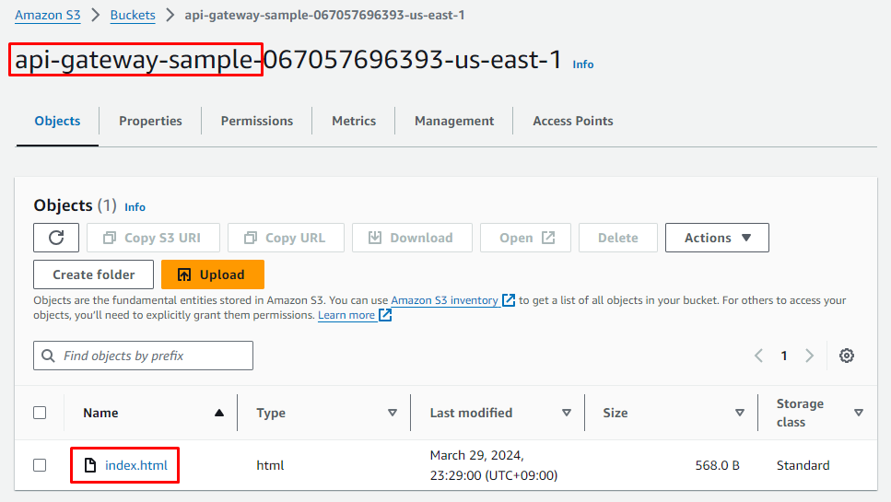The height and width of the screenshot is (502, 891).
Task: Focus the Find objects by prefix field
Action: (144, 356)
